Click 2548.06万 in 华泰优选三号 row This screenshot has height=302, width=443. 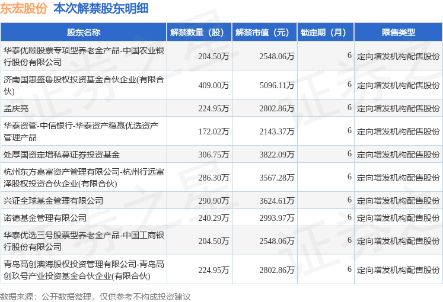pyautogui.click(x=277, y=241)
